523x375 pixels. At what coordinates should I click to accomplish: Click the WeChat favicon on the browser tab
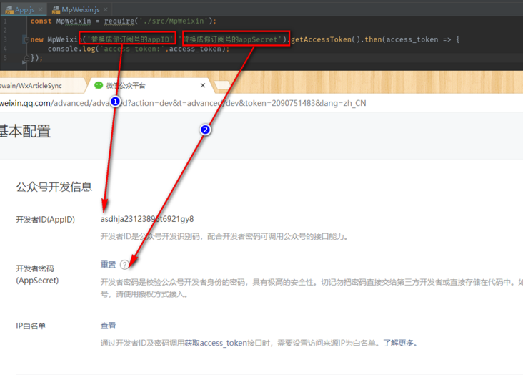[99, 86]
